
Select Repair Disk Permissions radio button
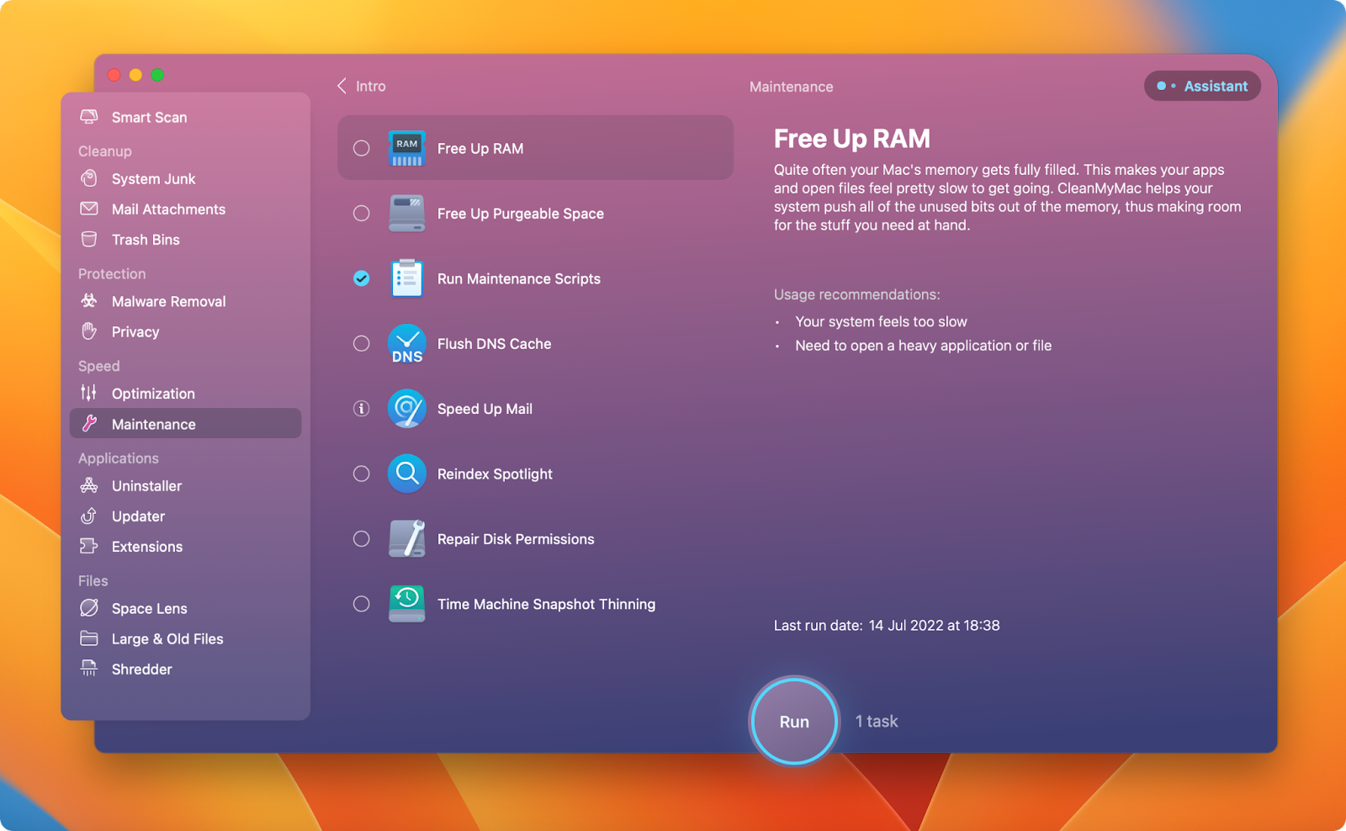pyautogui.click(x=361, y=538)
